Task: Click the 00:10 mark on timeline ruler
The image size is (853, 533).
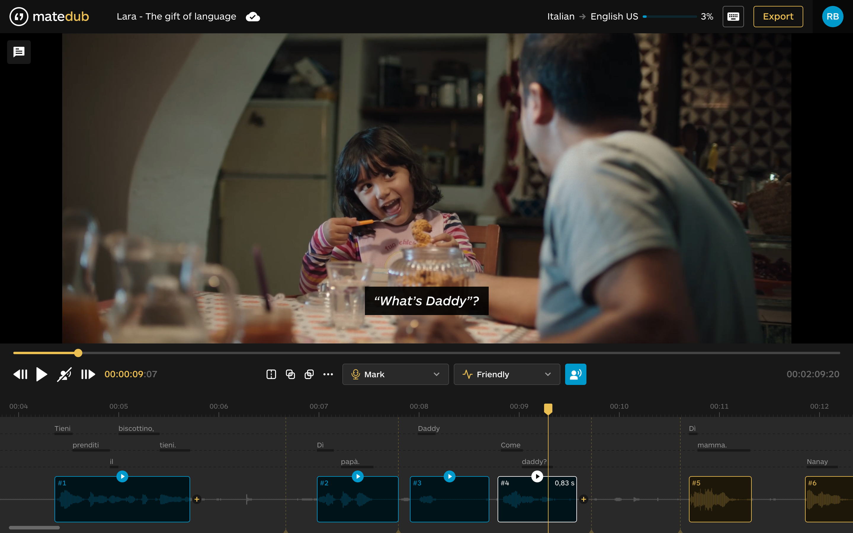Action: click(x=619, y=406)
